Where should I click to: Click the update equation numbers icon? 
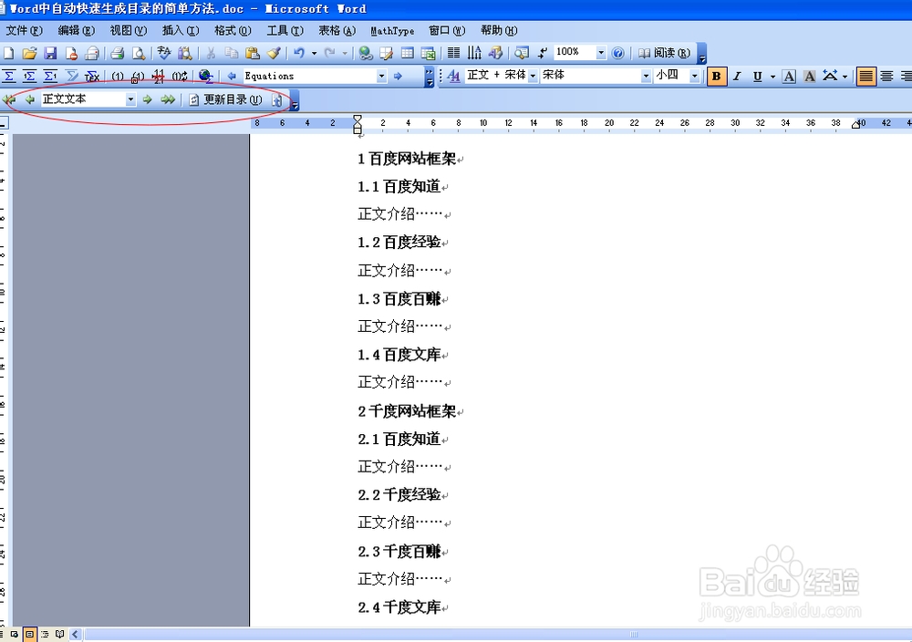click(180, 77)
